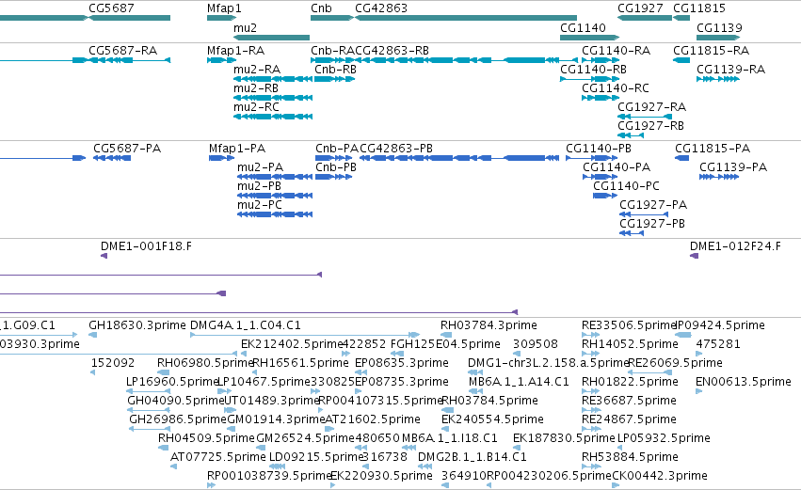Click the CG11815-PA protein label

(713, 149)
